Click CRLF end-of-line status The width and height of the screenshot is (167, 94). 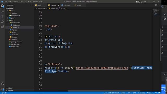point(134,93)
